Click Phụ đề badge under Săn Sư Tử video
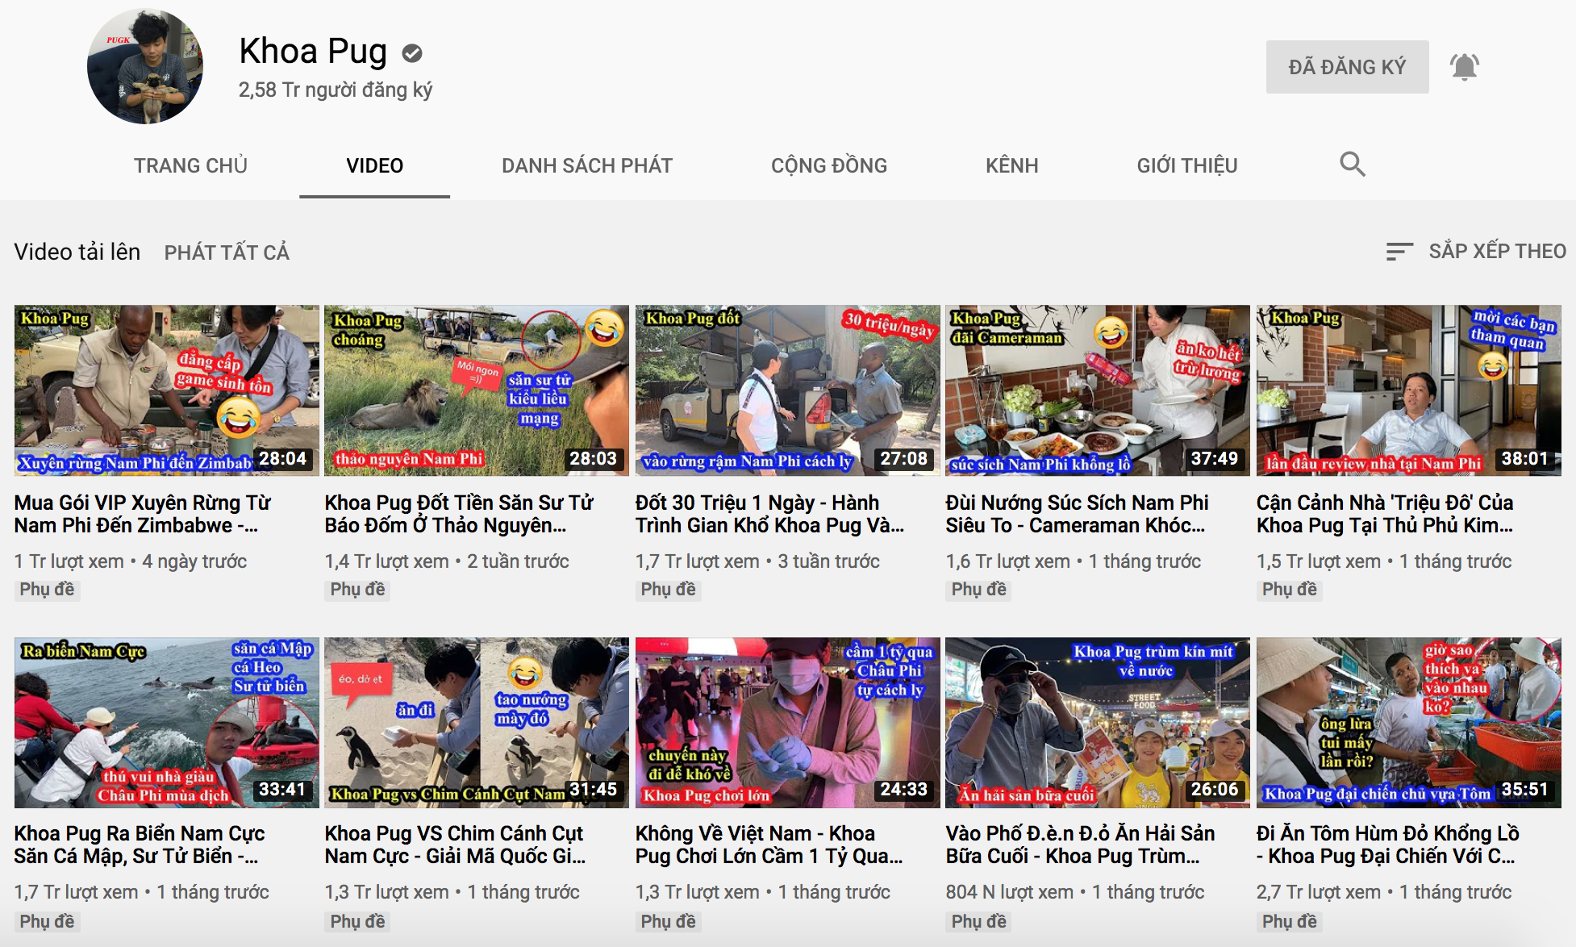Viewport: 1576px width, 947px height. 357,590
